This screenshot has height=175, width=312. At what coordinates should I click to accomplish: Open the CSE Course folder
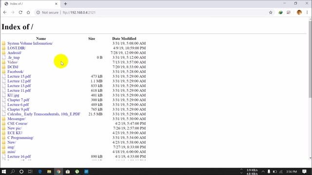[18, 123]
